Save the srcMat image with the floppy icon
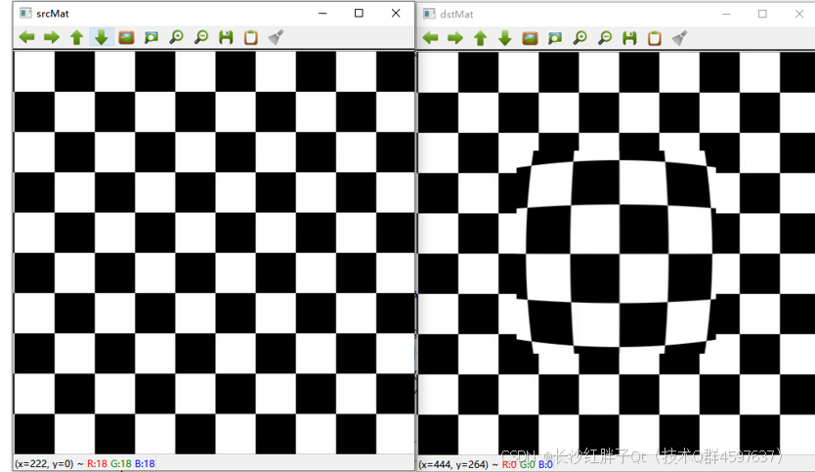Image resolution: width=815 pixels, height=472 pixels. tap(226, 37)
